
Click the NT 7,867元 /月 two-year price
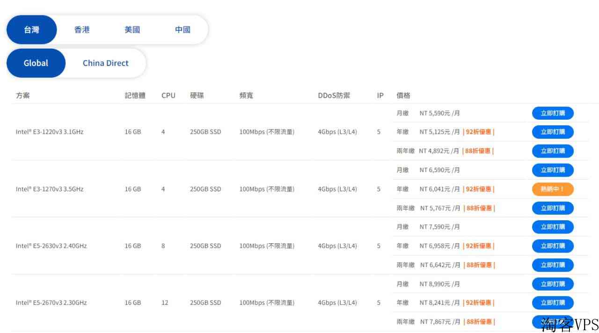click(x=440, y=322)
